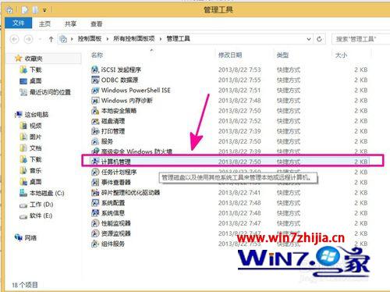The image size is (390, 292).
Task: Open the iSCSI 发起程序 shortcut icon
Action: (x=95, y=69)
